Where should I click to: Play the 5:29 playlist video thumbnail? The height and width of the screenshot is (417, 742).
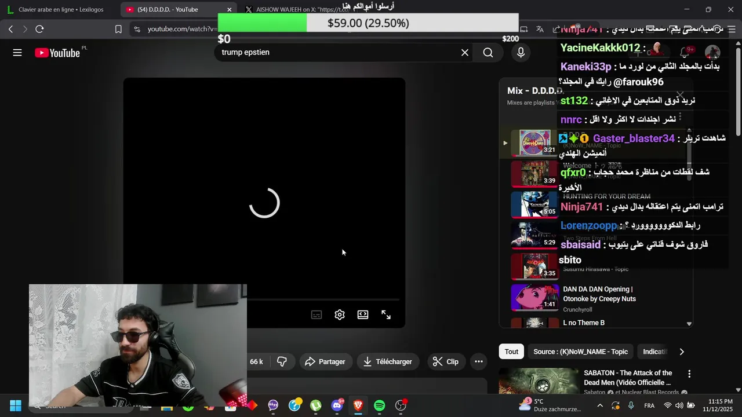pos(534,235)
